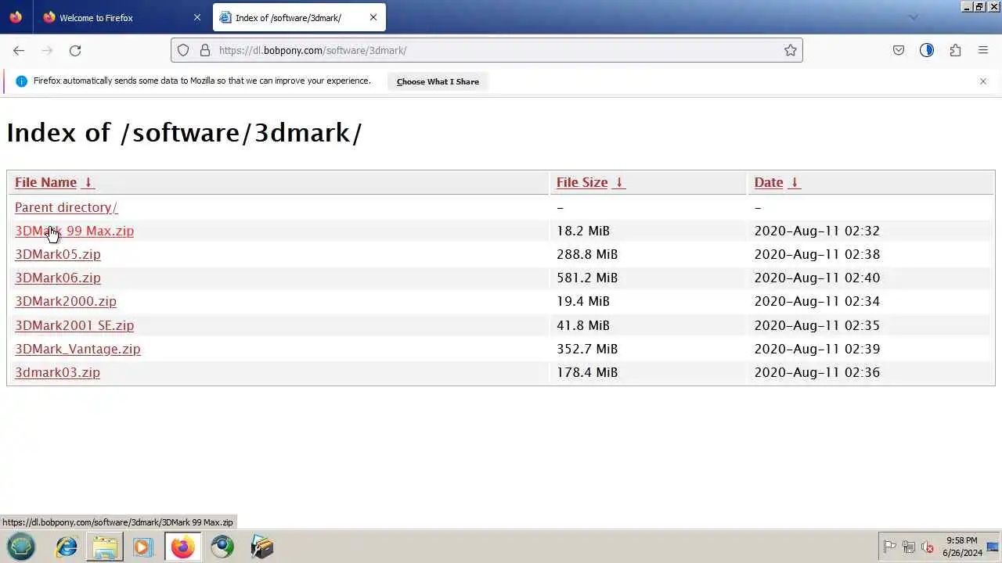Open the tracking protection shield icon
This screenshot has width=1002, height=563.
coord(183,50)
